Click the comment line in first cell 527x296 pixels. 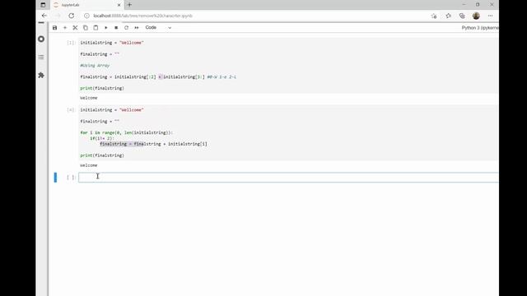pyautogui.click(x=95, y=66)
